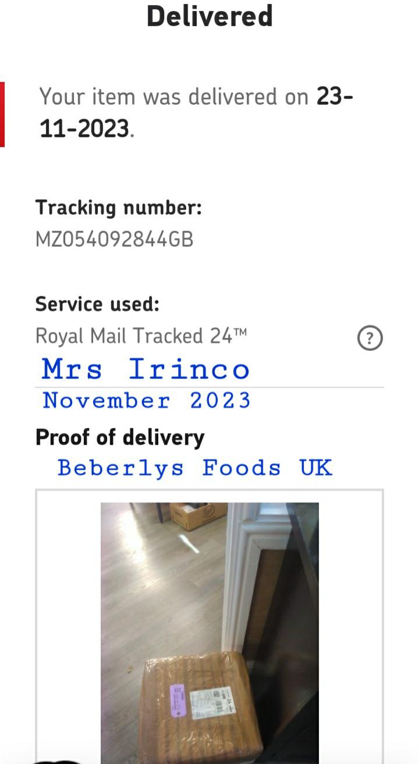Click the white door frame in photo
Viewport: 419px width, 764px height.
[244, 582]
